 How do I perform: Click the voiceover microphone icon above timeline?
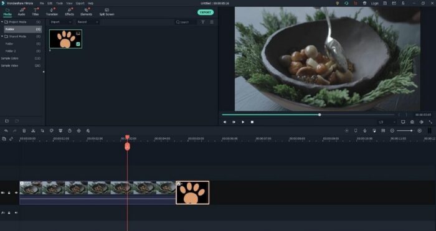365,131
